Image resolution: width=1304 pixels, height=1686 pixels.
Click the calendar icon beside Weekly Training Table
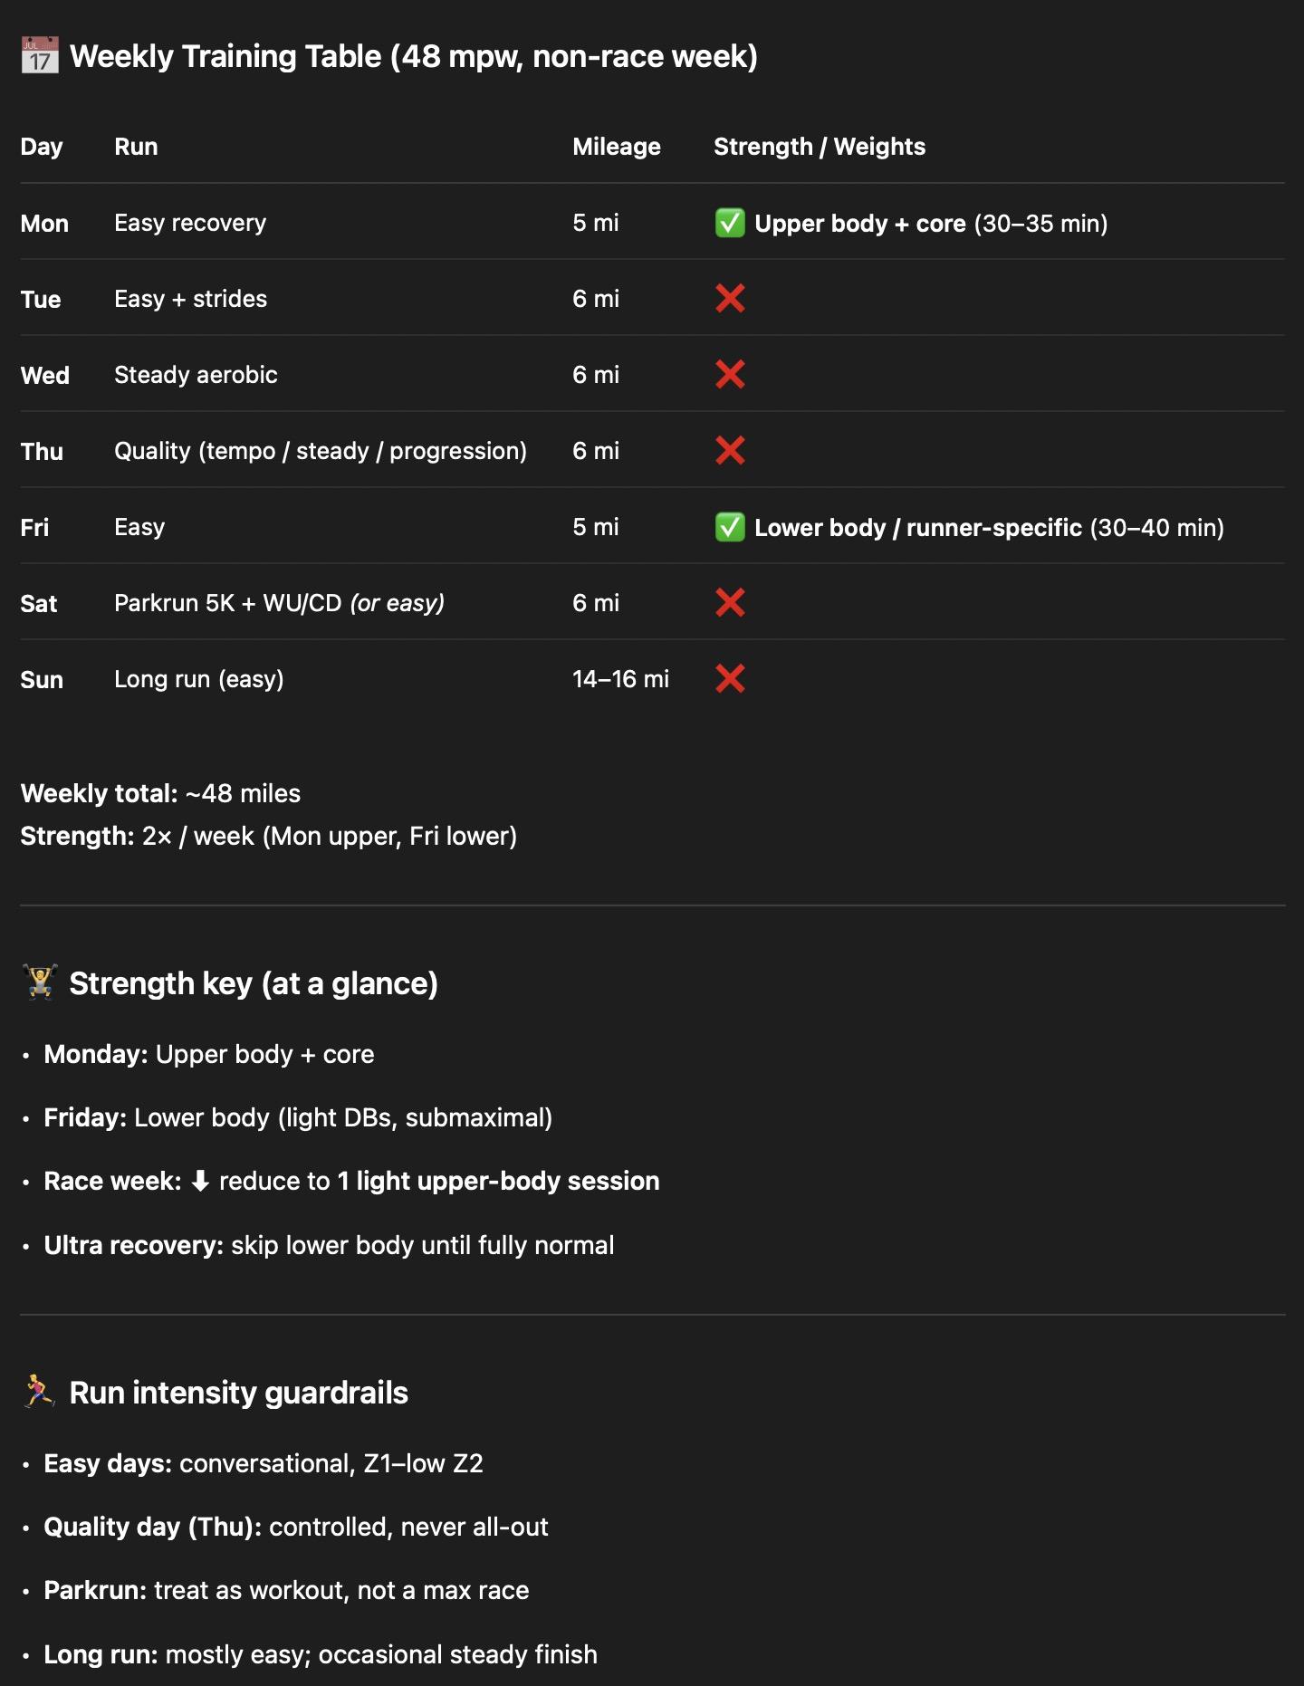point(40,56)
